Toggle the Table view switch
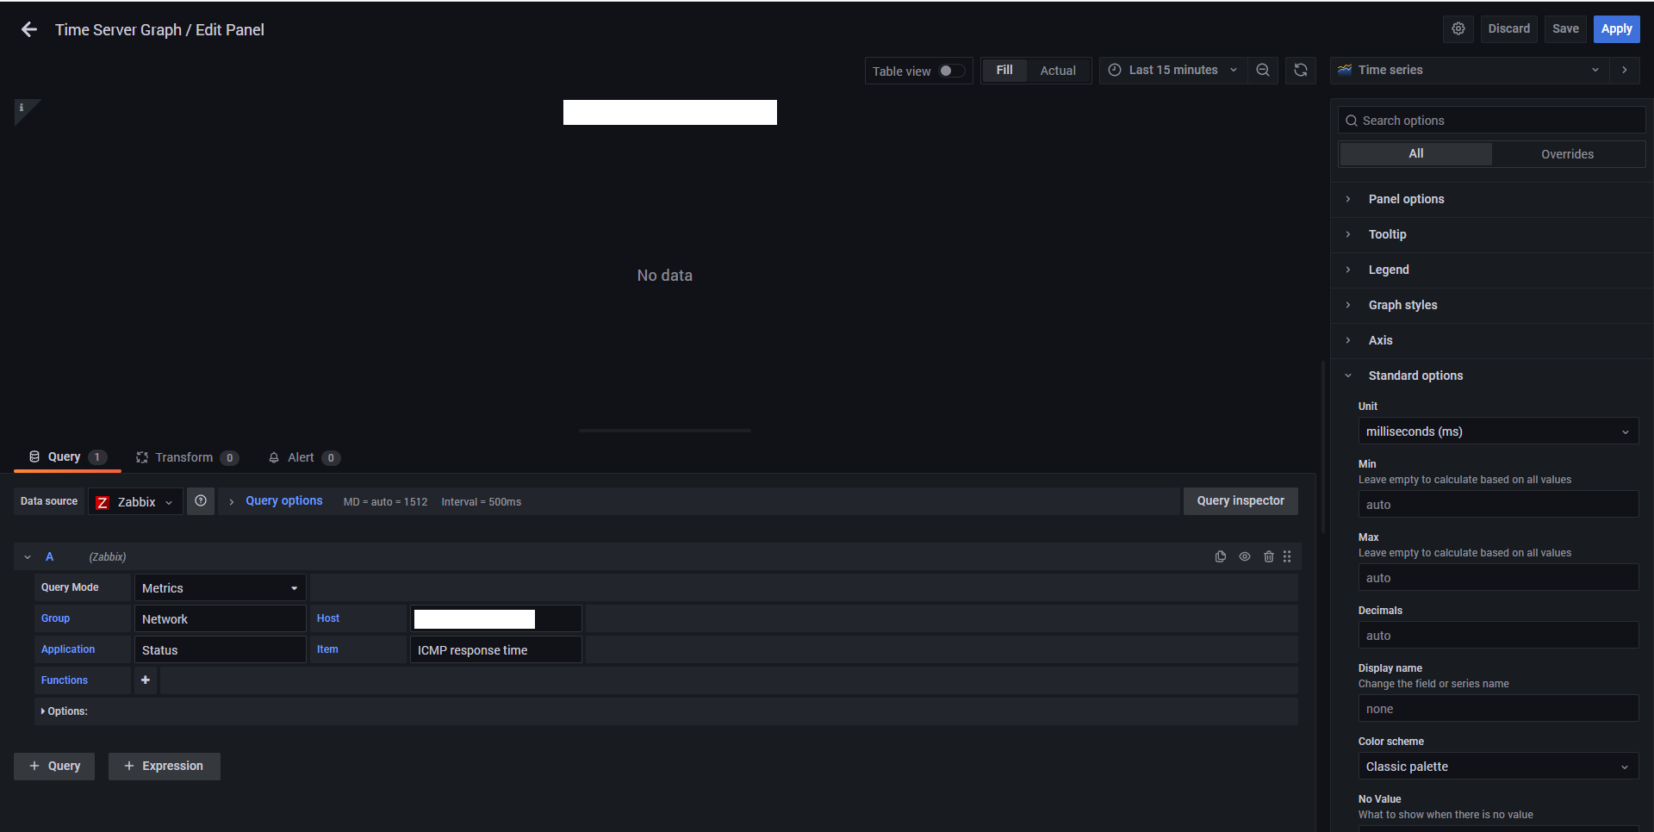Viewport: 1654px width, 832px height. click(x=951, y=71)
